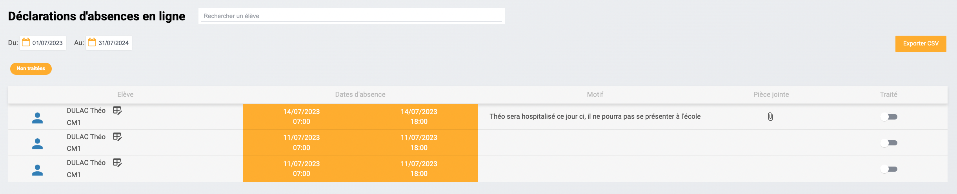Click the edit-table icon in the first DULAC Théo row

(x=117, y=111)
